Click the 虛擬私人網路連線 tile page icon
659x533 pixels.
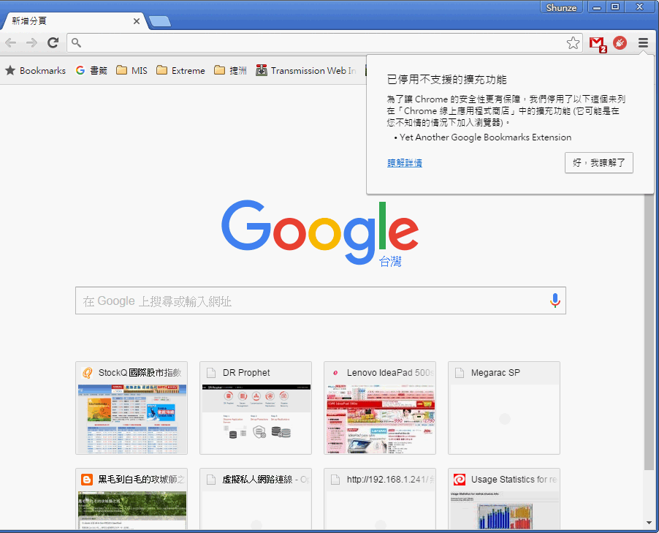coord(211,479)
